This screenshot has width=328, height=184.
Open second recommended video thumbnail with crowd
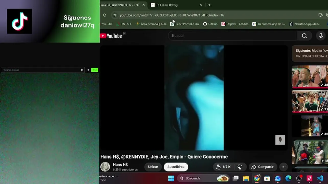(x=310, y=101)
